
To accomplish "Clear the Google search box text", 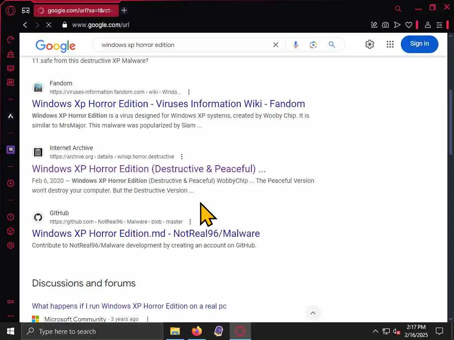I will (x=276, y=45).
